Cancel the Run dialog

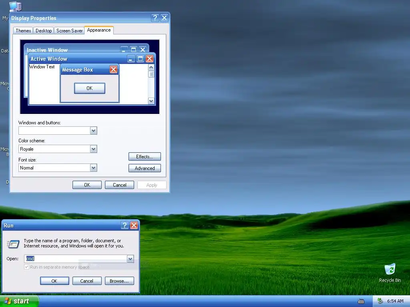(x=87, y=281)
